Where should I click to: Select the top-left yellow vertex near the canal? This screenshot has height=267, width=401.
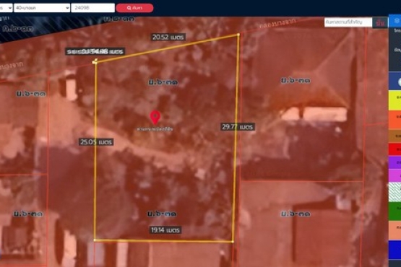pyautogui.click(x=95, y=61)
